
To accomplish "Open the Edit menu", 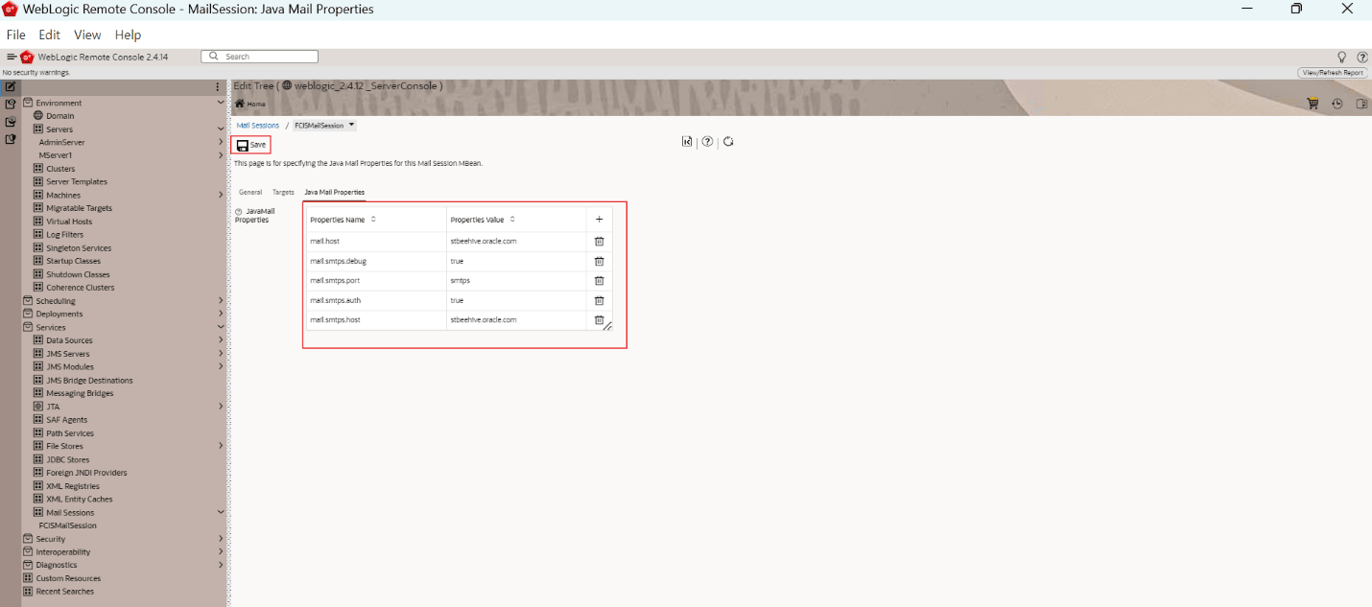I will pyautogui.click(x=49, y=35).
